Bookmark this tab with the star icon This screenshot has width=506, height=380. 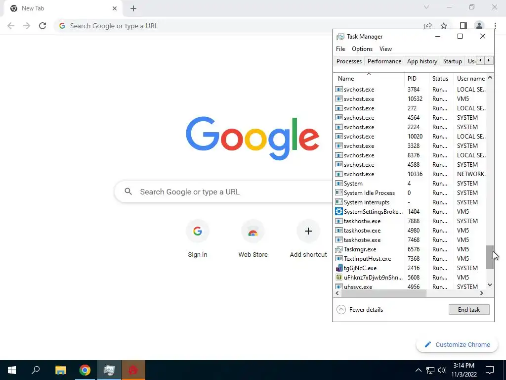[444, 26]
